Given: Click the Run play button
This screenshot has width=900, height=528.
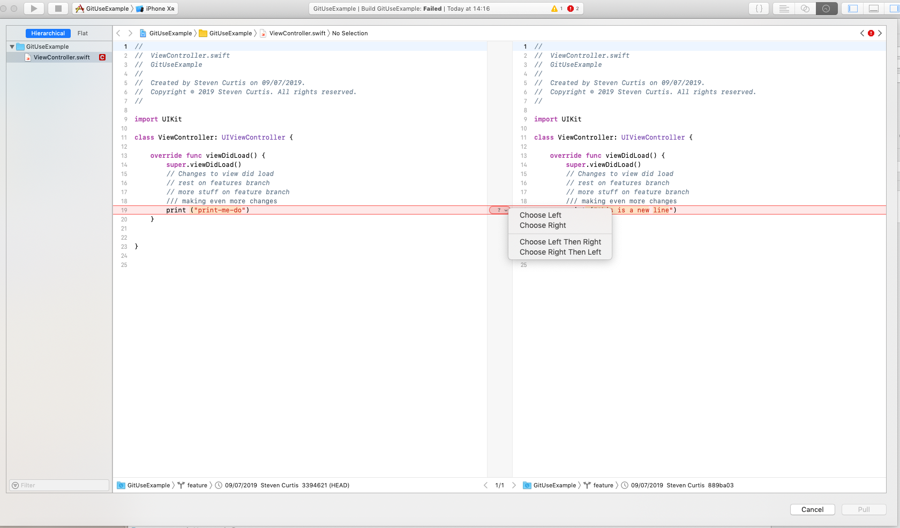Looking at the screenshot, I should 34,9.
